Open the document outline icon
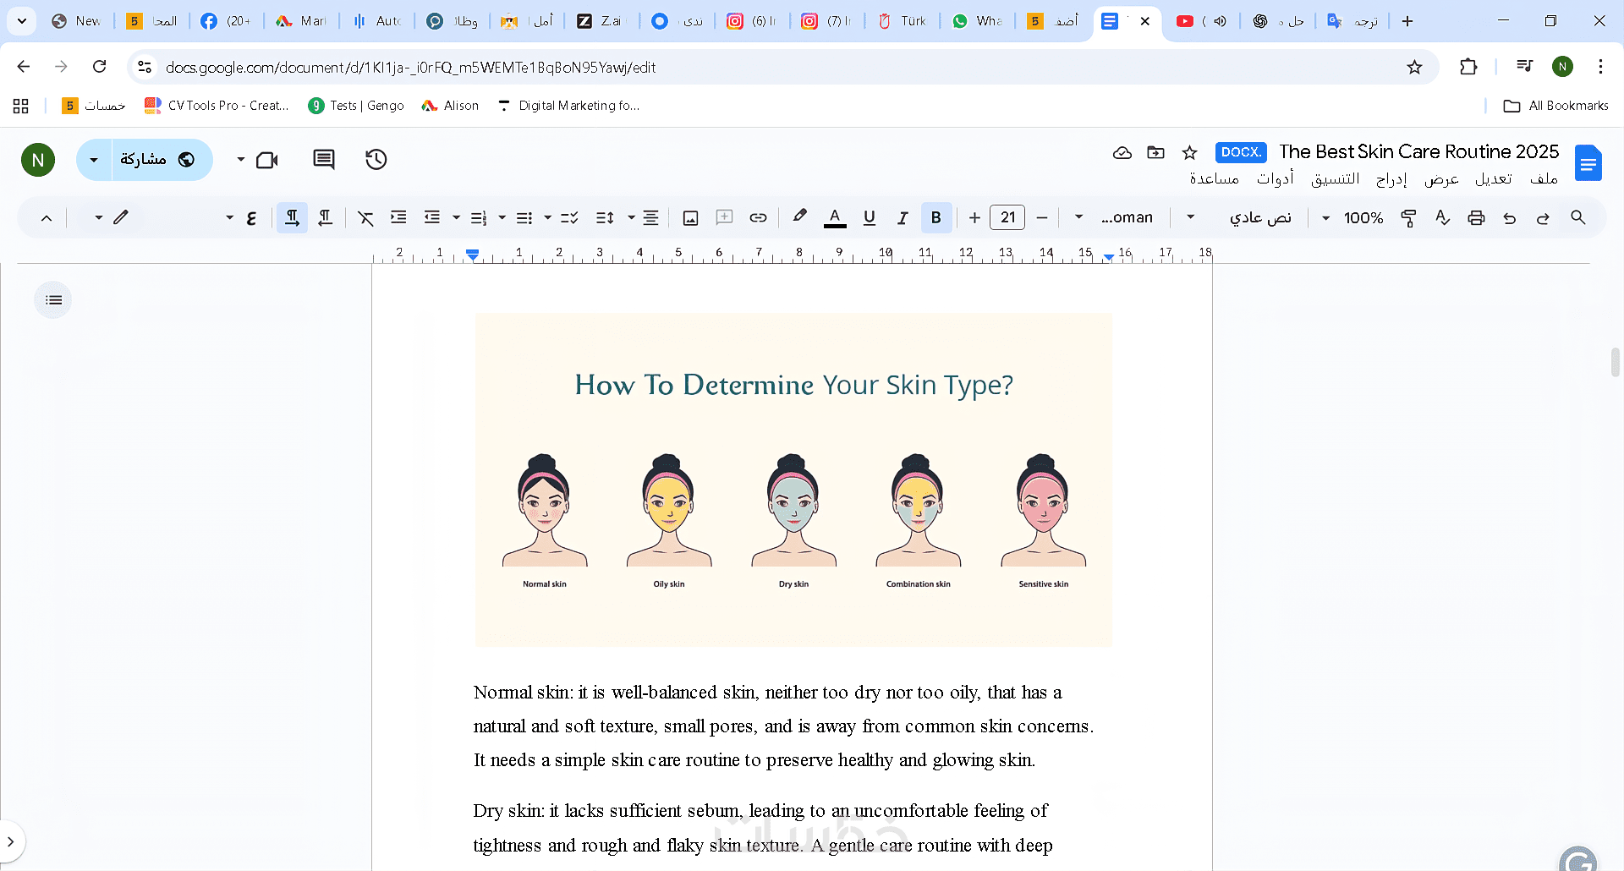 pyautogui.click(x=53, y=300)
